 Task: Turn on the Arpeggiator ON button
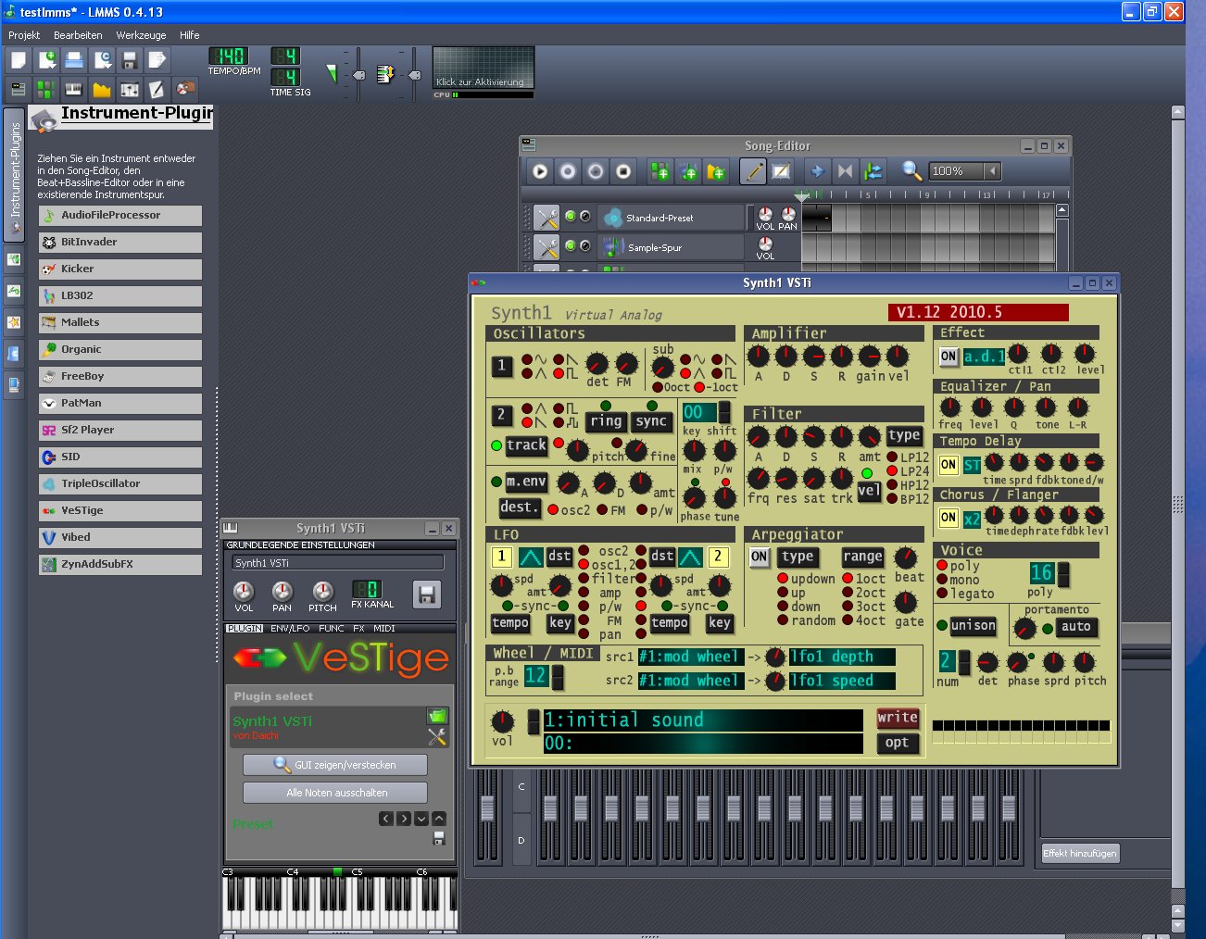(x=760, y=557)
